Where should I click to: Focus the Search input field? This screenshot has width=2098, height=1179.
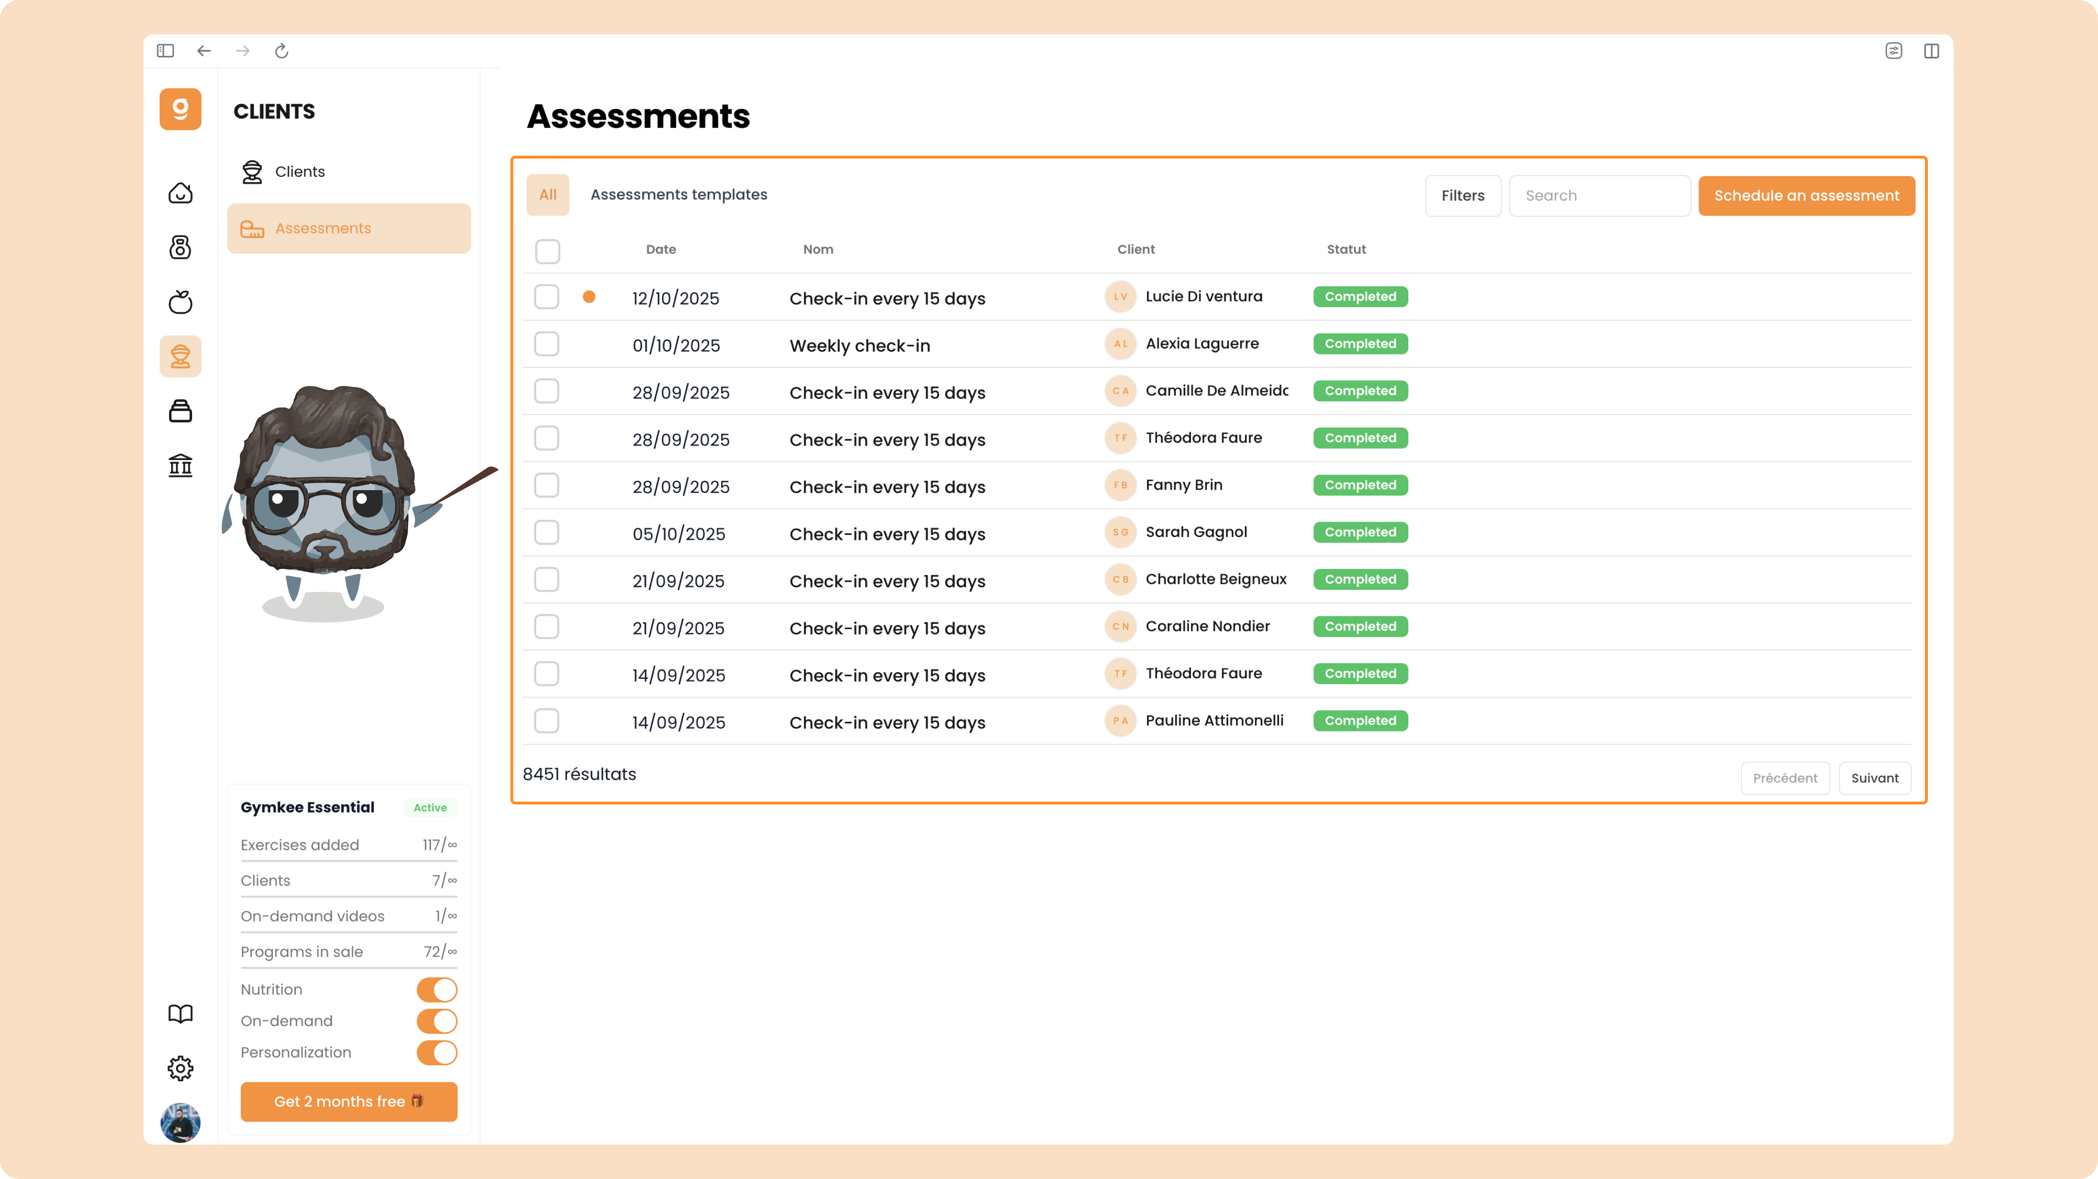pos(1600,196)
